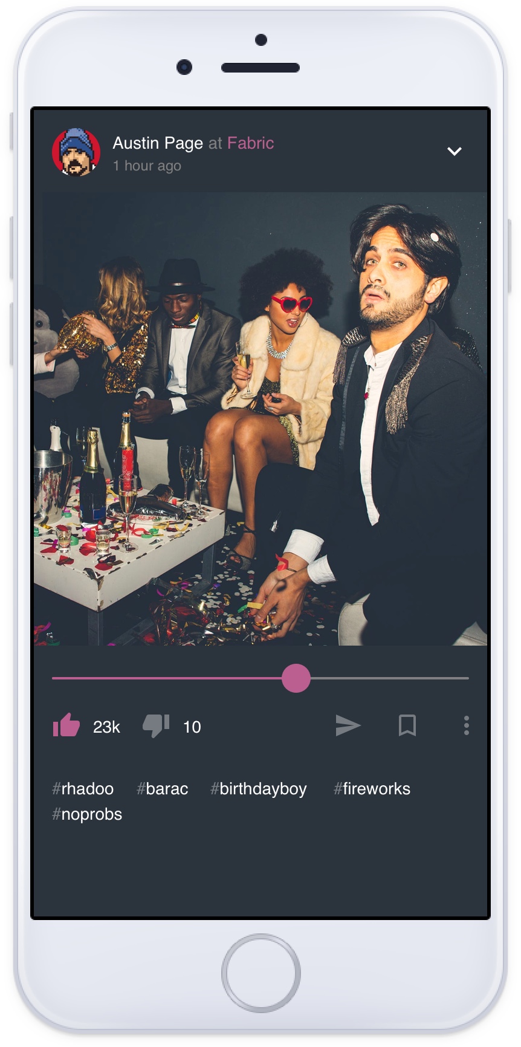Screen dimensions: 521x1047
Task: Open the #fireworks hashtag
Action: [x=372, y=789]
